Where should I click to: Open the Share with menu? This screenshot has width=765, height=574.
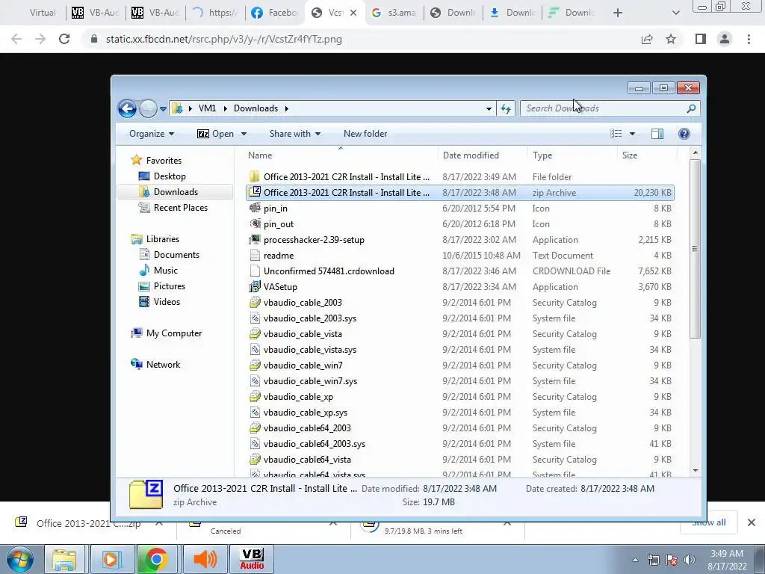pos(294,134)
